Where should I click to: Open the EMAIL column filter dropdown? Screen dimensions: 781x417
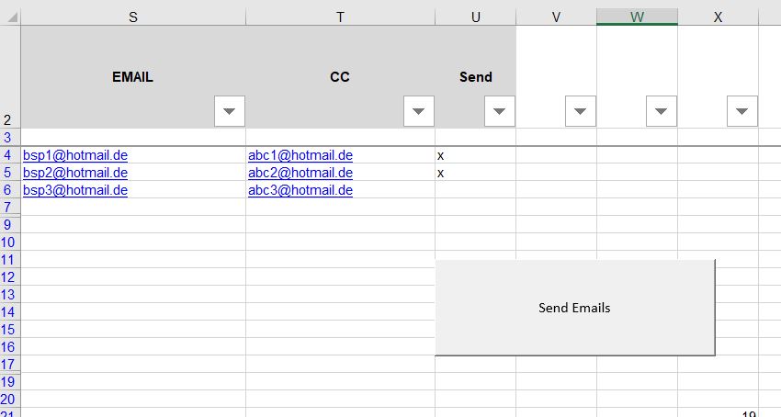pos(230,111)
